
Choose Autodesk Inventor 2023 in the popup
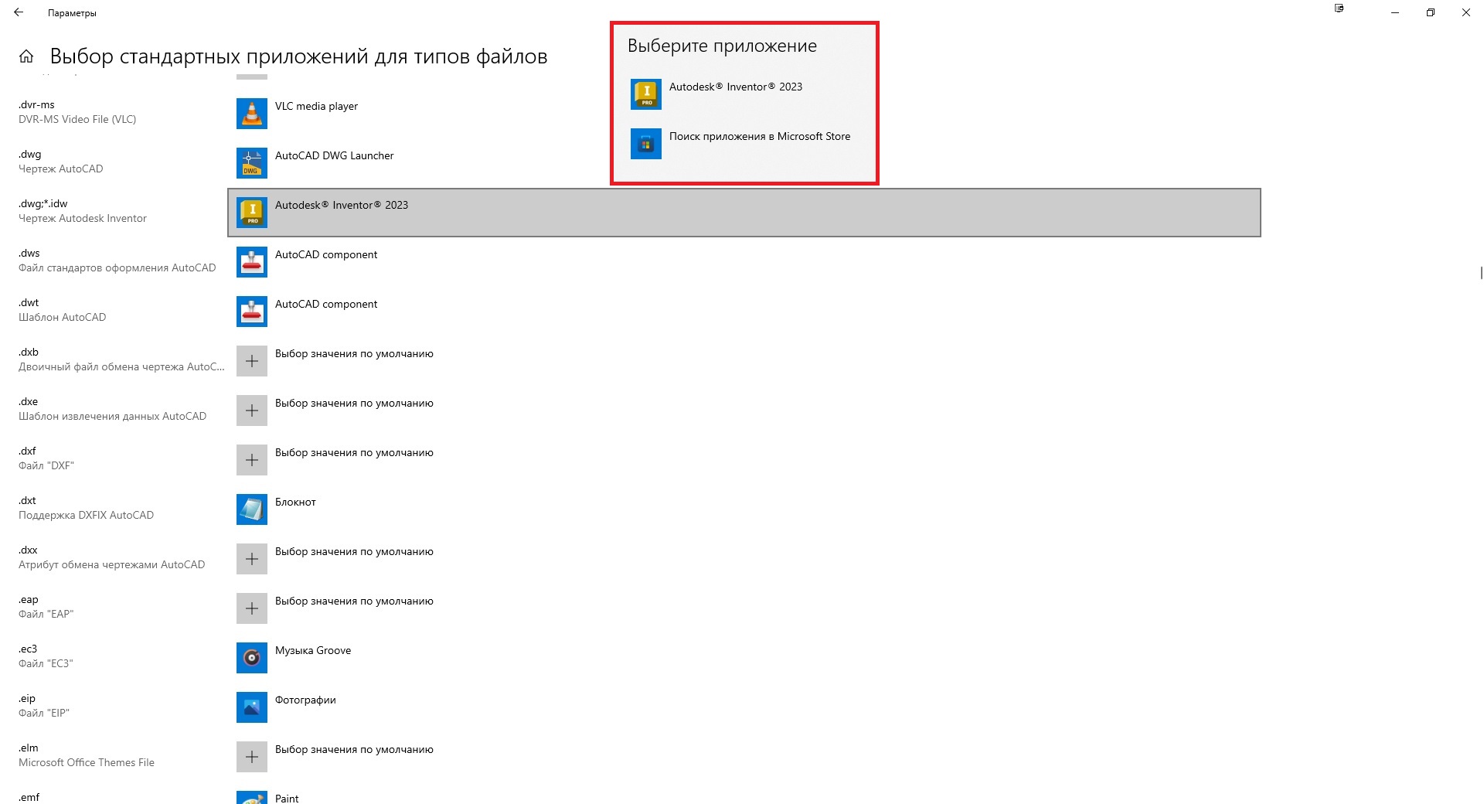click(x=744, y=94)
